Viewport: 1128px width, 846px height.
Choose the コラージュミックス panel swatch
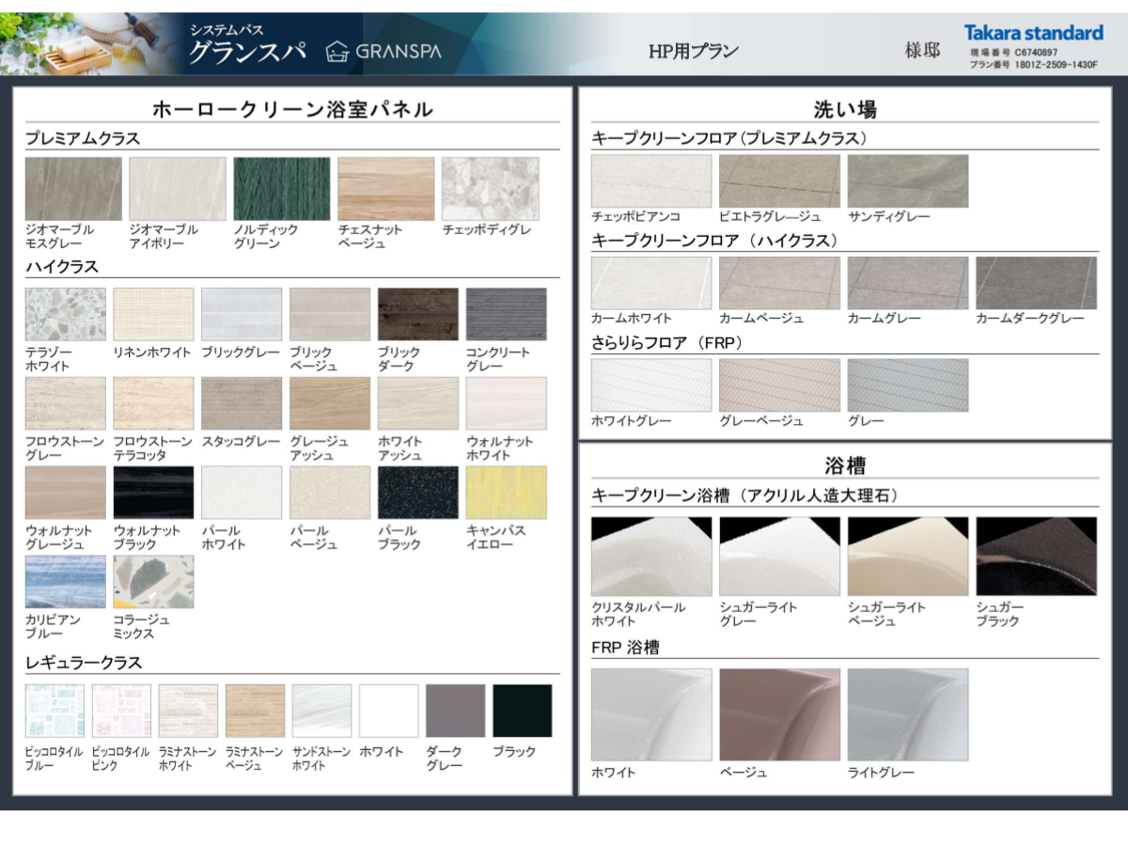[x=153, y=581]
